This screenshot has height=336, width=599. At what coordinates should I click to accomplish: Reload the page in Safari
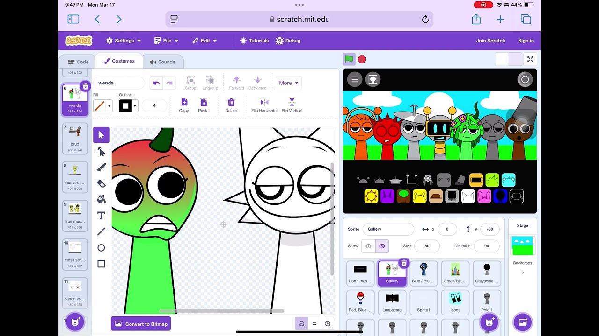(x=425, y=19)
